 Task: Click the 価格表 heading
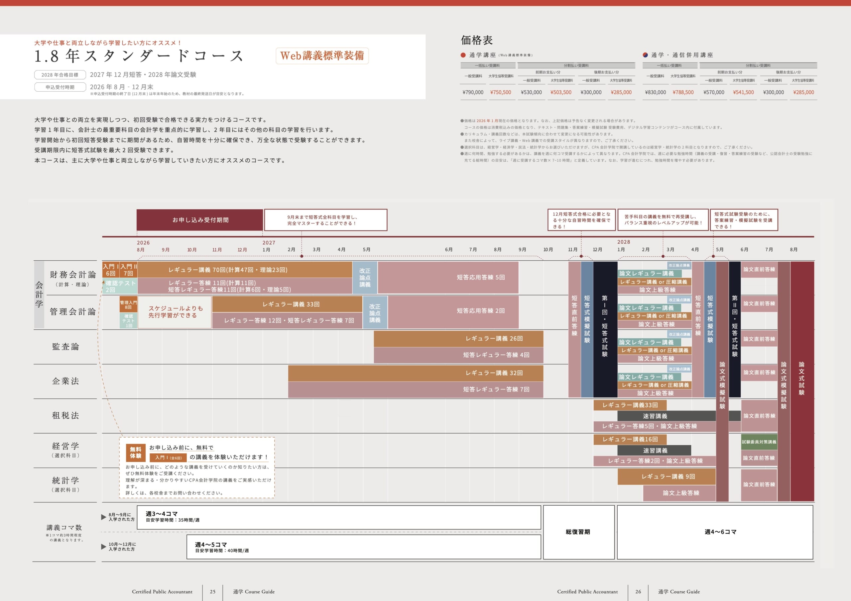477,40
